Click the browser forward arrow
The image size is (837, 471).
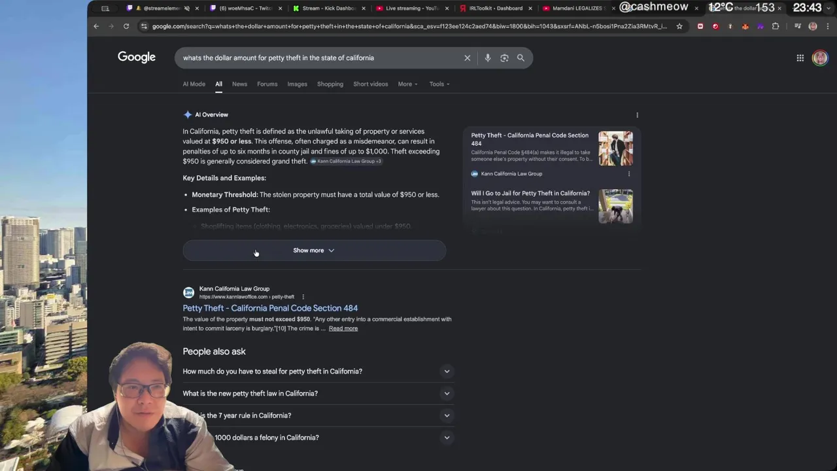[111, 26]
